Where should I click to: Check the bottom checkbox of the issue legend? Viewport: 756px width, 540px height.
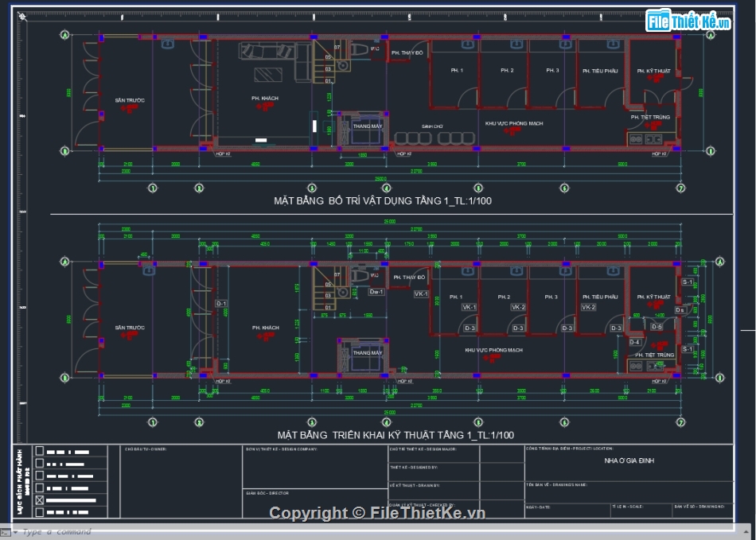[x=39, y=511]
